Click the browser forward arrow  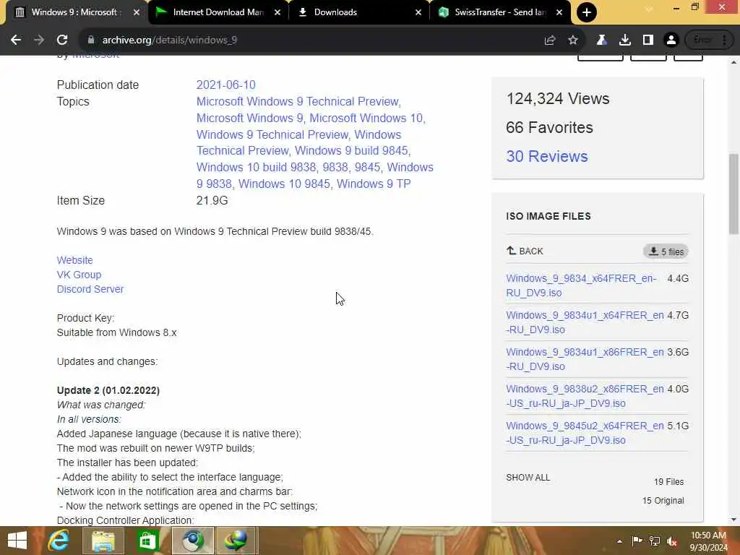[39, 40]
